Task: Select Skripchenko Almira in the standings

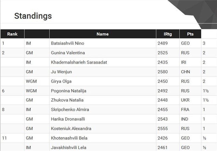Action: (70, 110)
